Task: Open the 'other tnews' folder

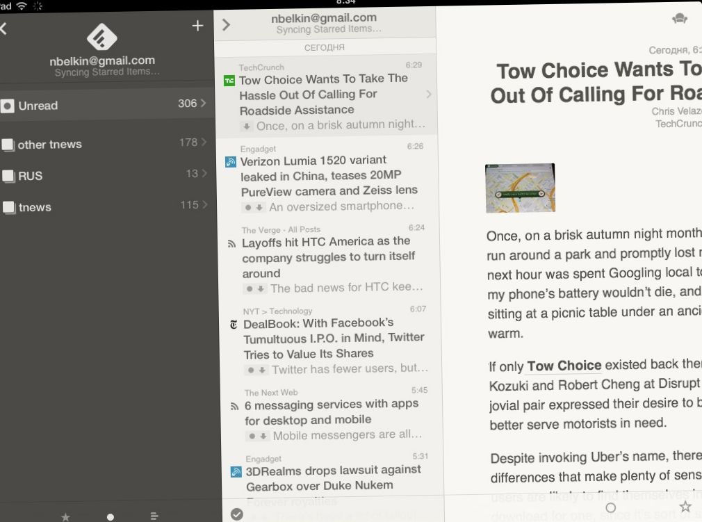Action: (106, 144)
